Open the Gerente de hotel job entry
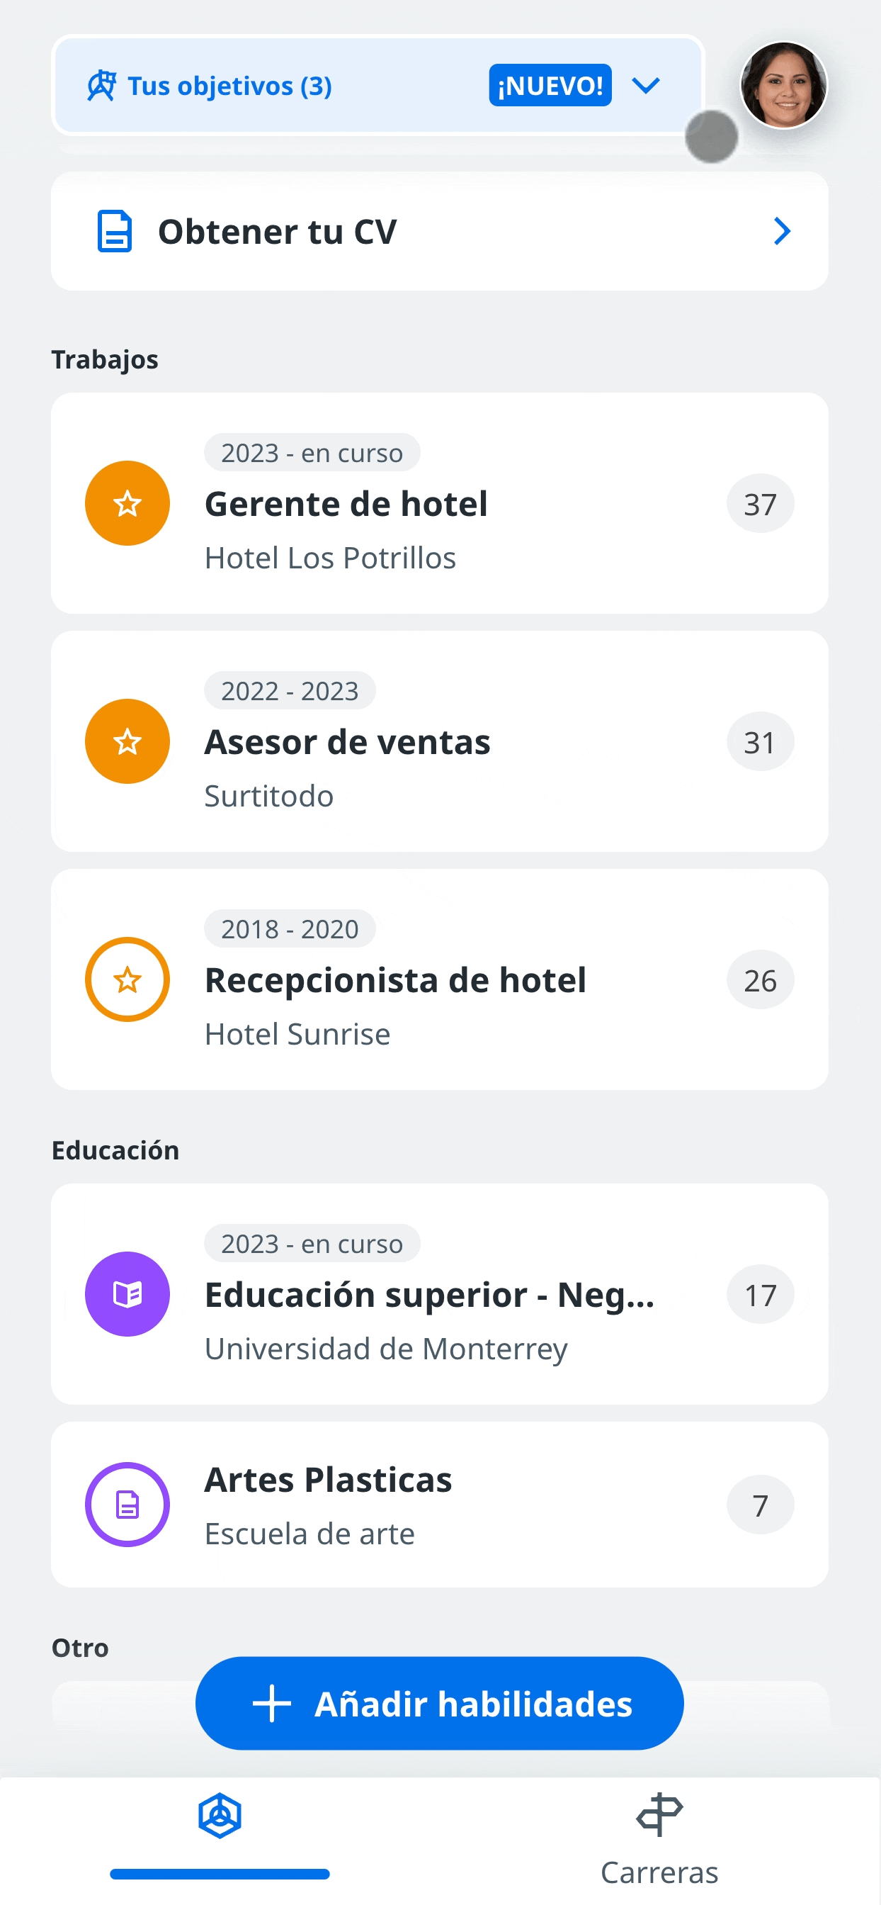 point(440,504)
